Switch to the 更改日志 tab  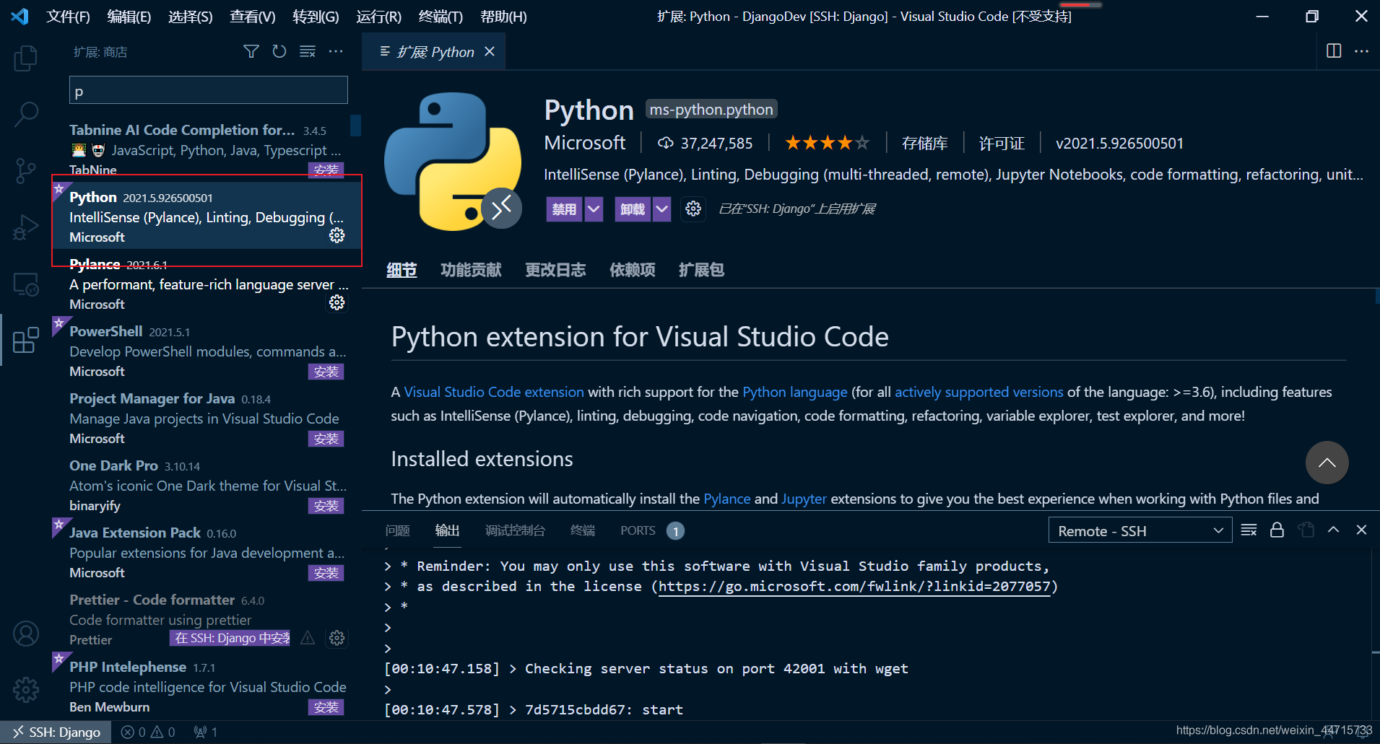[555, 270]
